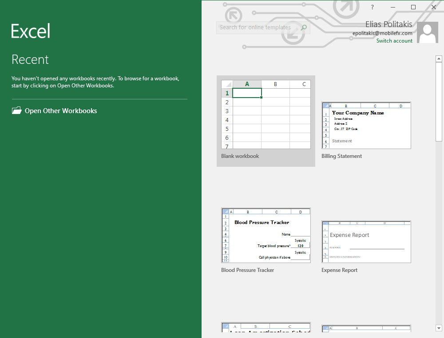
Task: Click scrollbar up arrow in templates list
Action: click(x=439, y=59)
